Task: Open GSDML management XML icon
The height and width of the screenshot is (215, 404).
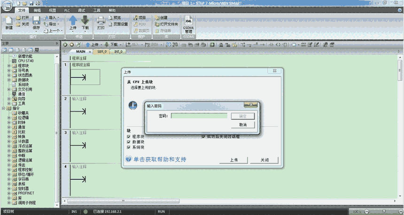Action: point(188,21)
